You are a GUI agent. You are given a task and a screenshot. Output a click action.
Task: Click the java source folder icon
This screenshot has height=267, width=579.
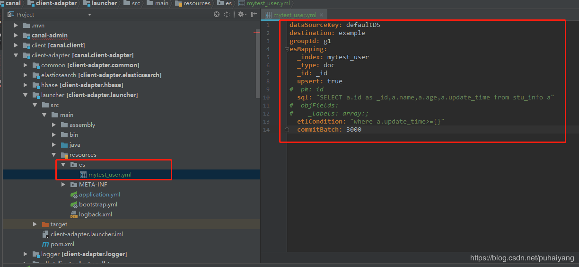click(64, 145)
